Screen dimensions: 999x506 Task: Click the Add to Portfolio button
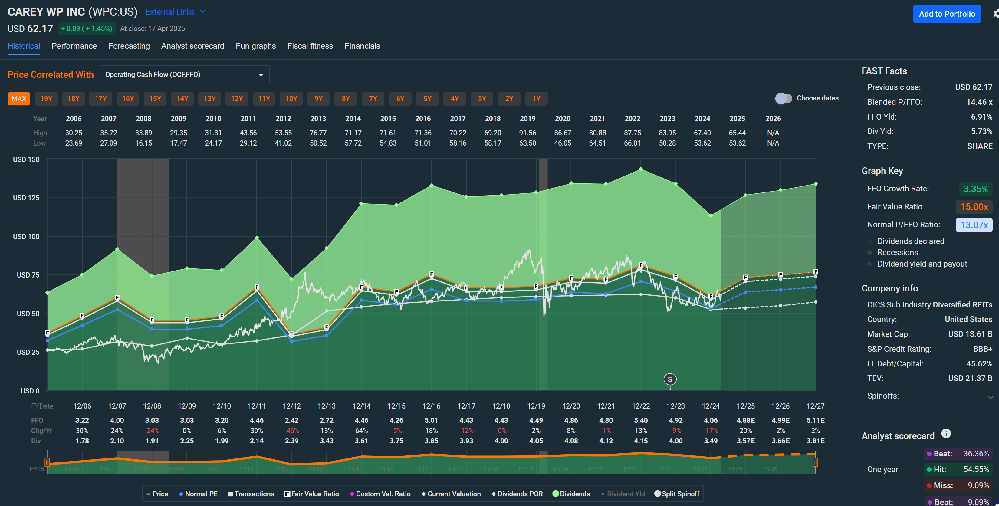click(x=947, y=14)
